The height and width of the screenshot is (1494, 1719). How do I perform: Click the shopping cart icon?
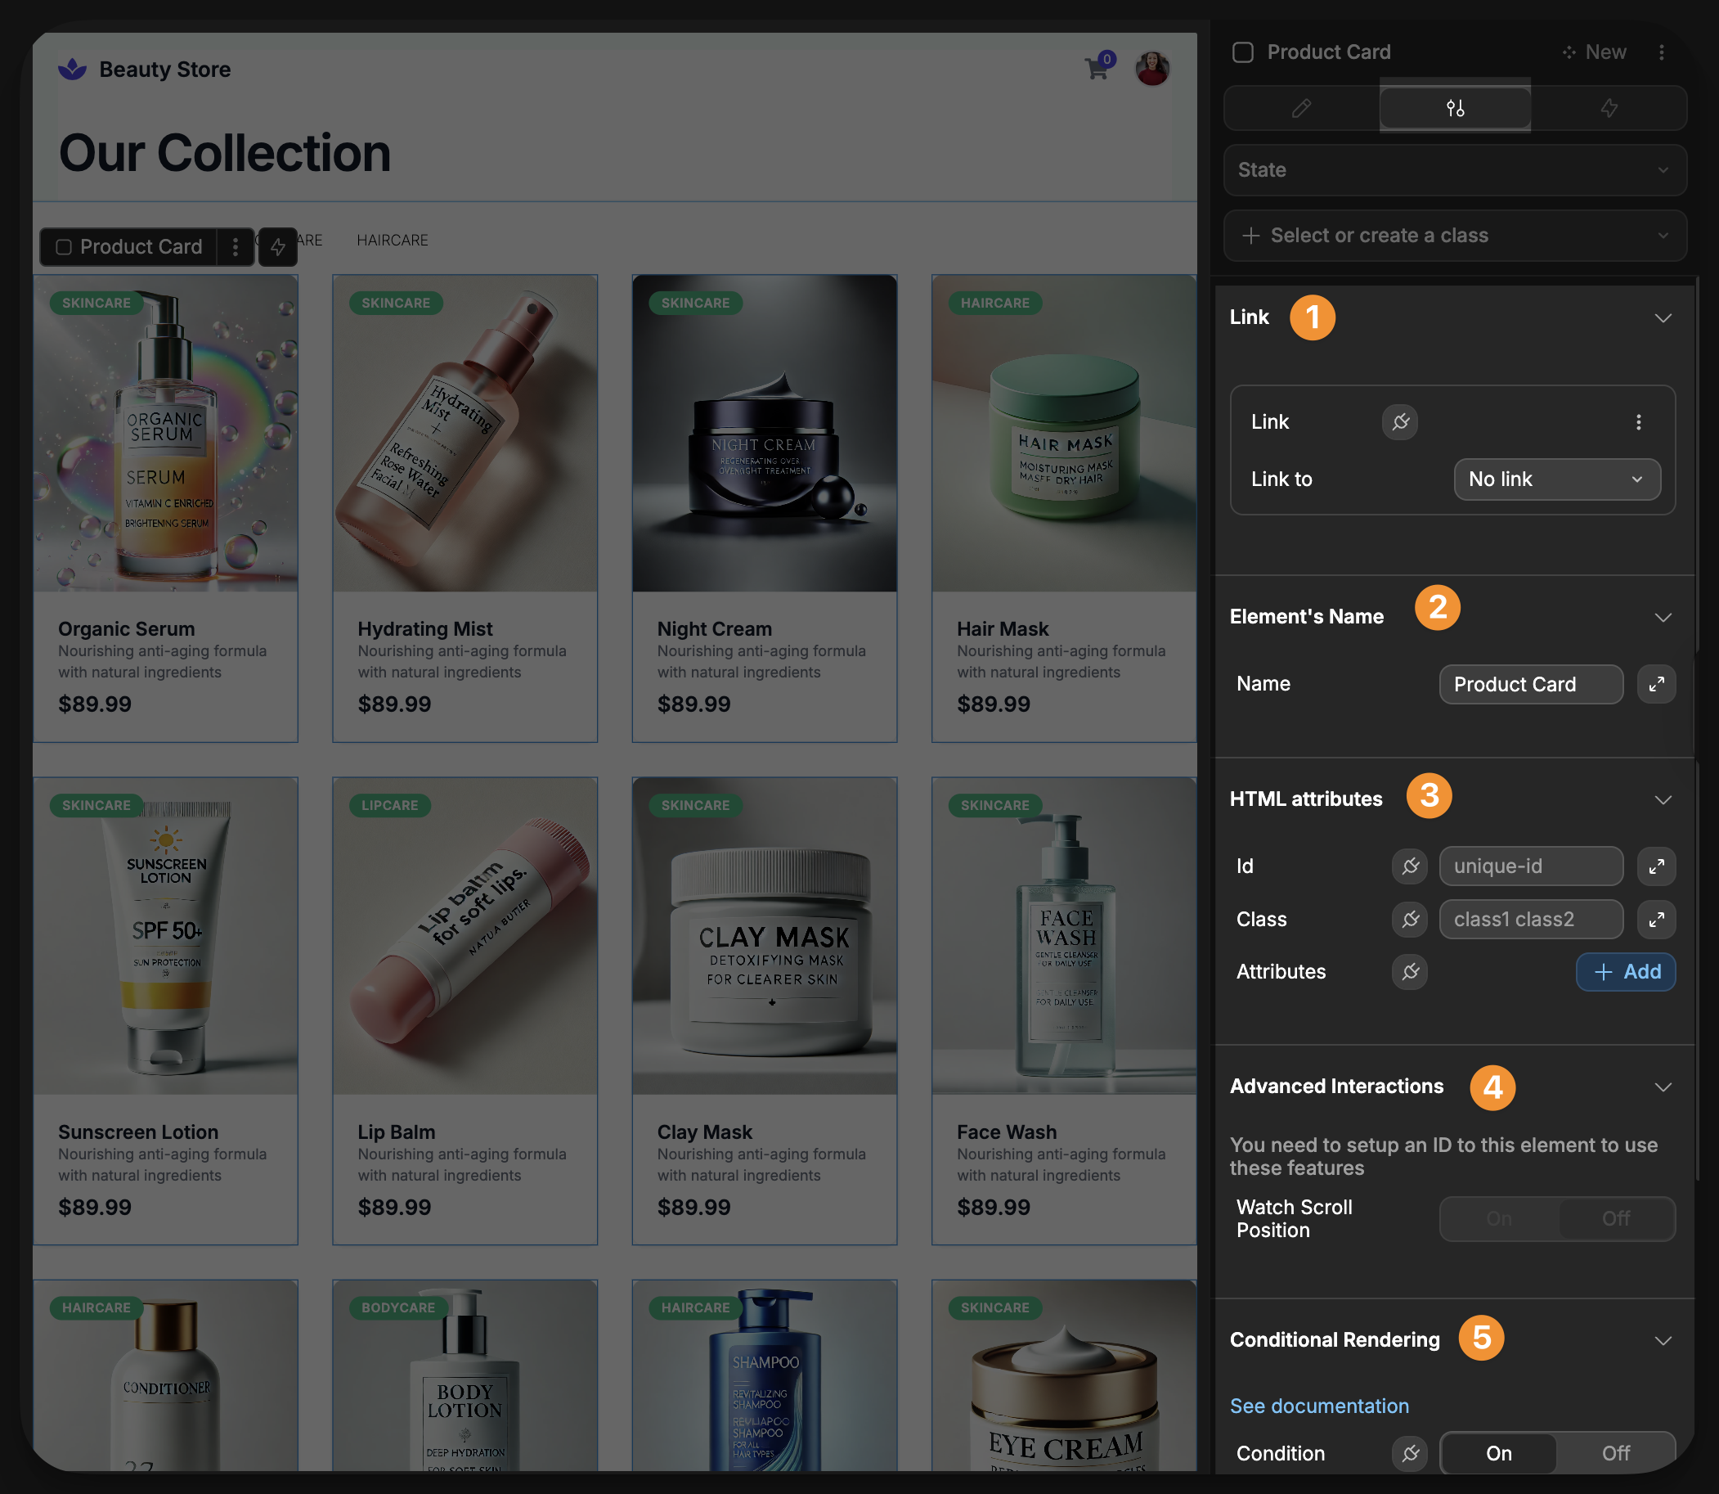tap(1097, 69)
